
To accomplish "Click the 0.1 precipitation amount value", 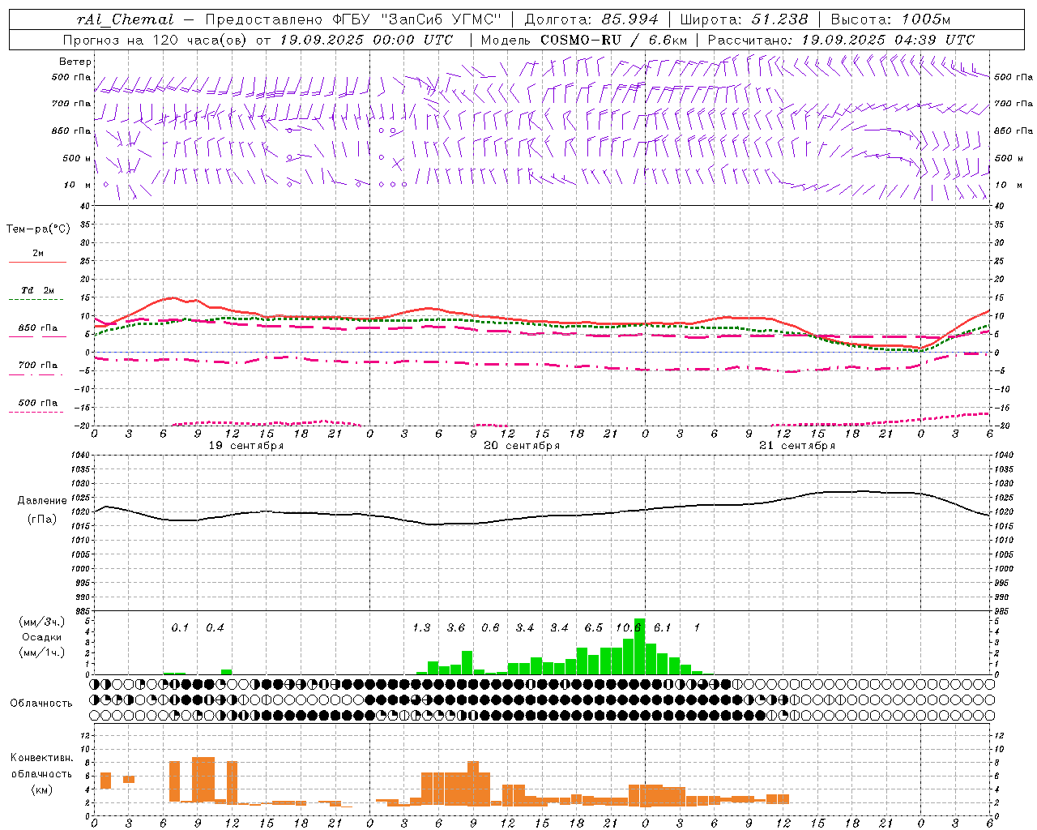I will (x=180, y=628).
